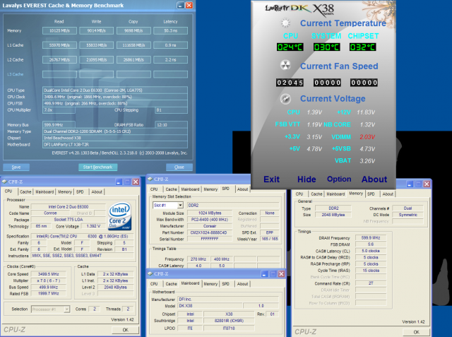This screenshot has height=337, width=452.
Task: Select CPU tab in CPU-Z Mainboard window
Action: (154, 284)
